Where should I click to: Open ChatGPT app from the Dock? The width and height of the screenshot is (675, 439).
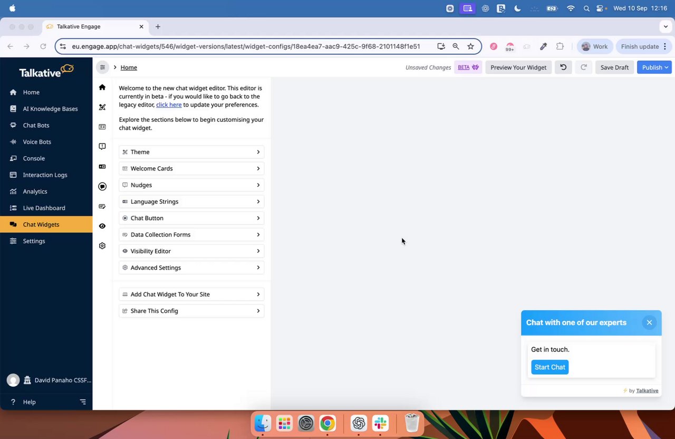click(359, 423)
